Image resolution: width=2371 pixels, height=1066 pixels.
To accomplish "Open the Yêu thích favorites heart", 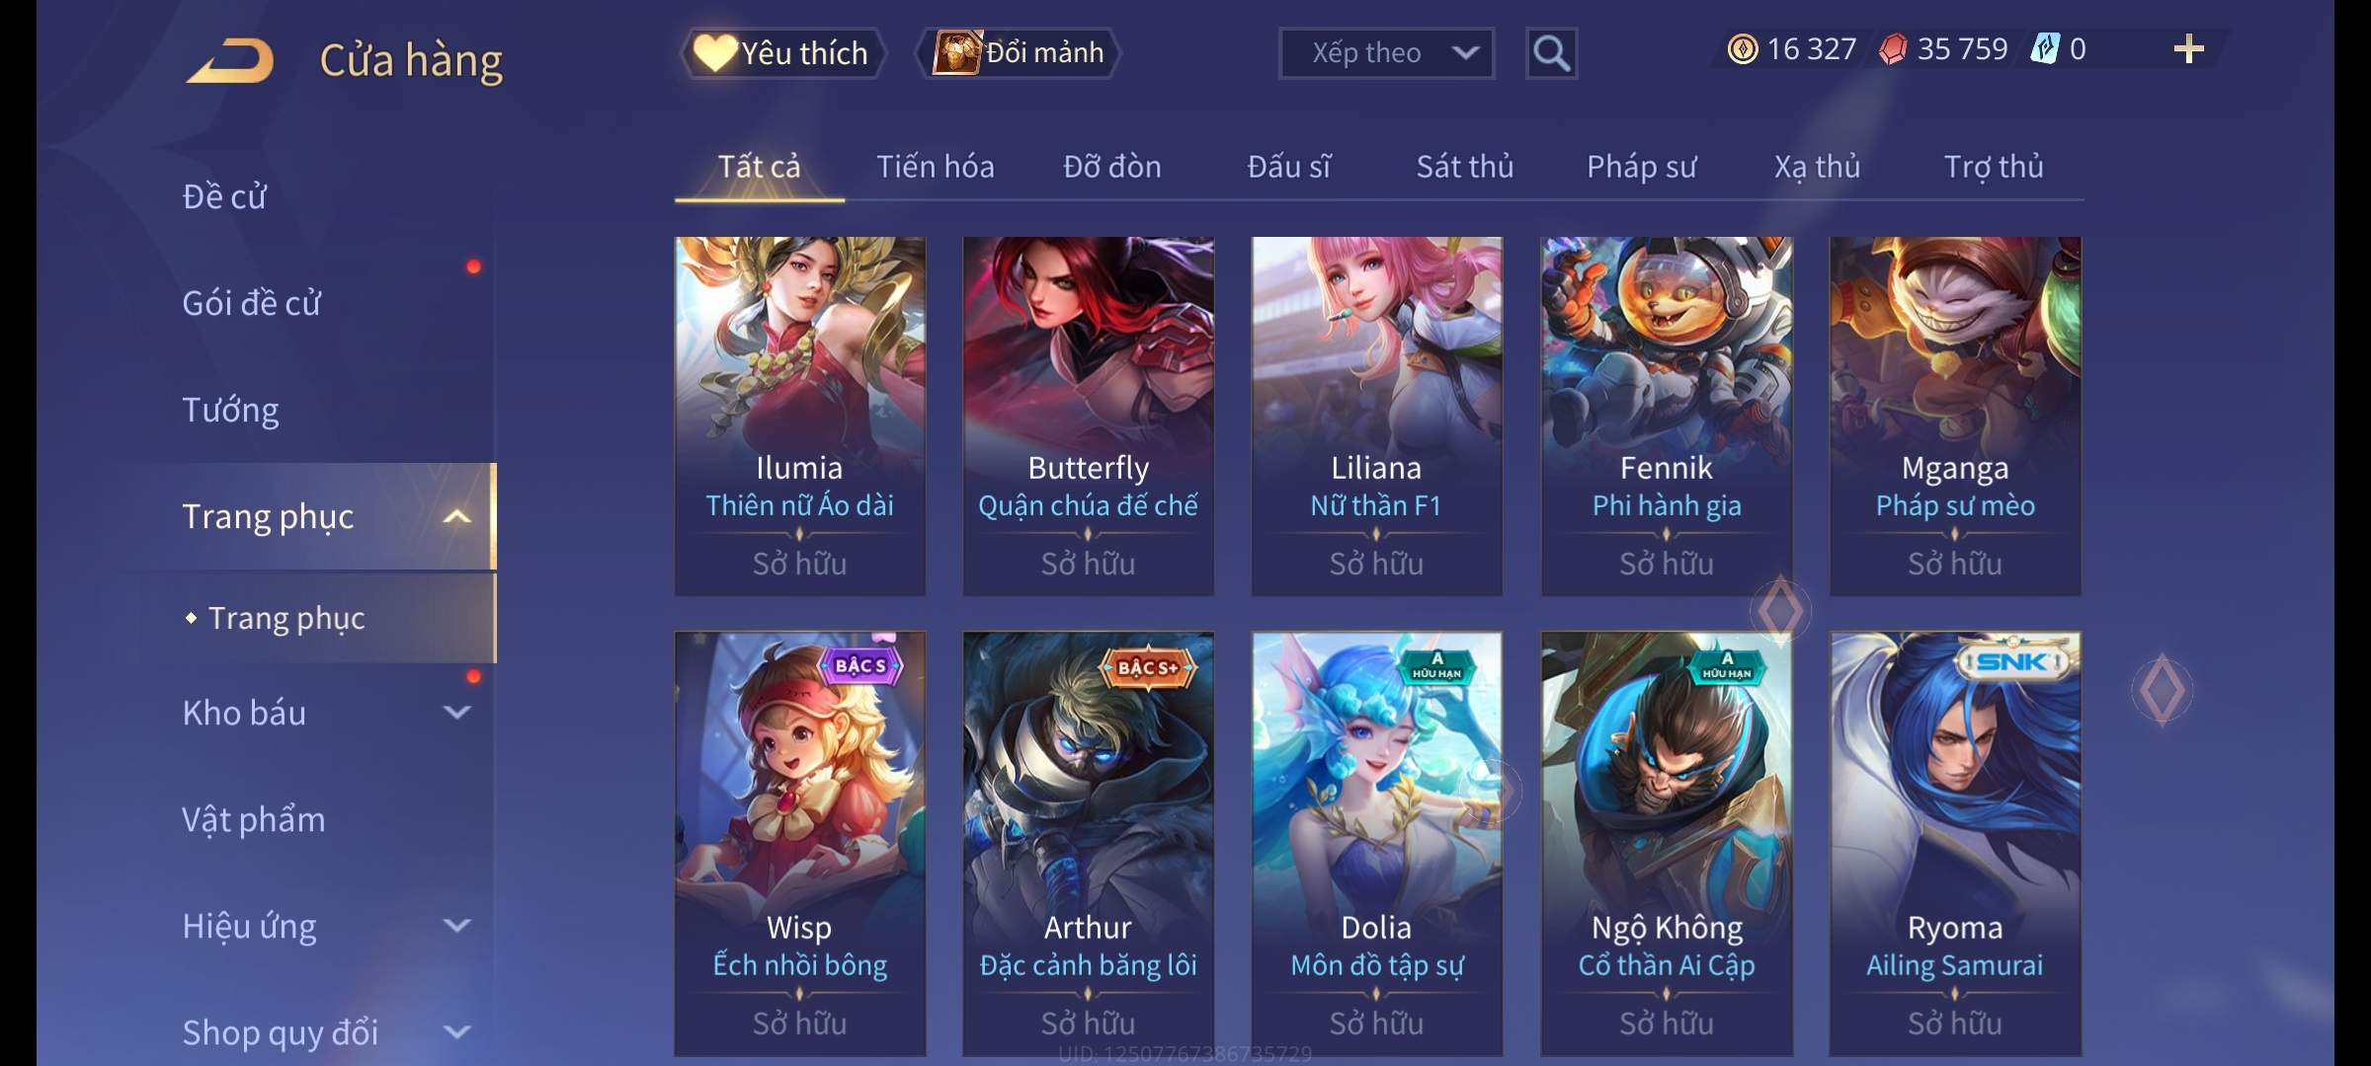I will (782, 52).
